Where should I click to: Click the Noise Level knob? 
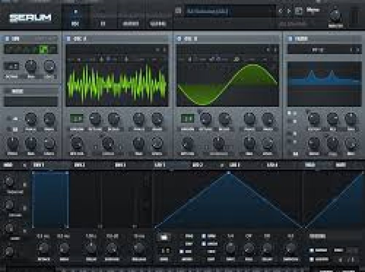click(x=49, y=143)
